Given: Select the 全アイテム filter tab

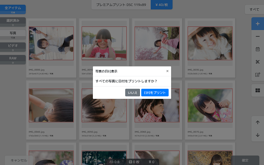Looking at the screenshot, I should [13, 10].
